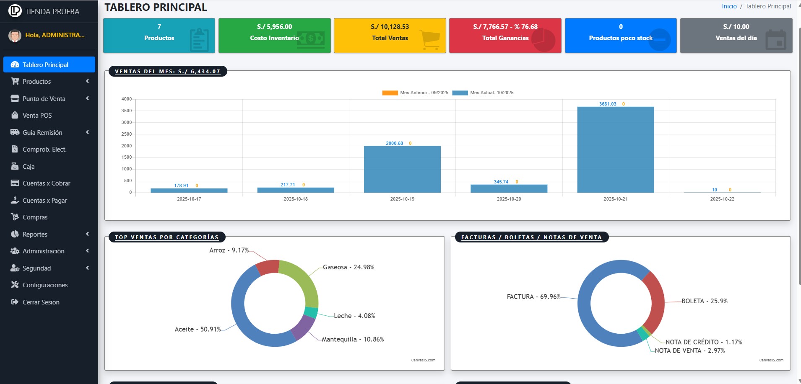Click the Cuentas x Pagar hand icon
This screenshot has height=384, width=801.
pos(15,200)
